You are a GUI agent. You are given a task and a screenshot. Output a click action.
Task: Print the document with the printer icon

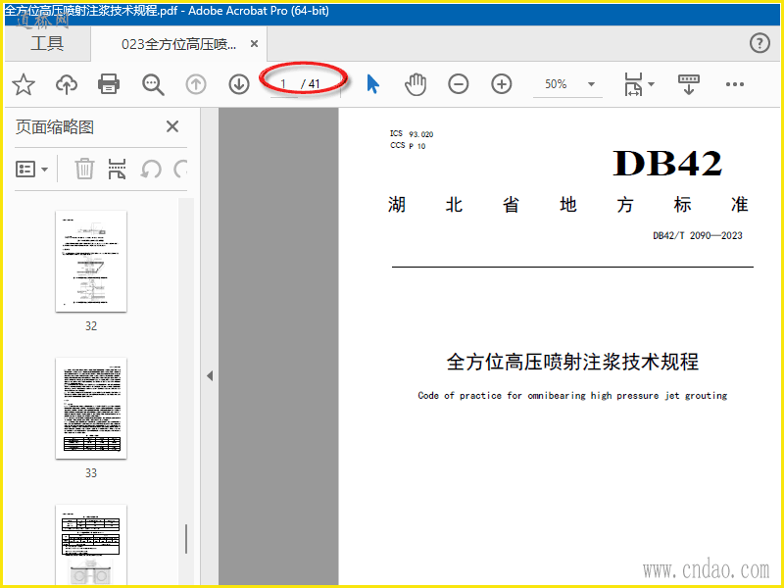[109, 84]
